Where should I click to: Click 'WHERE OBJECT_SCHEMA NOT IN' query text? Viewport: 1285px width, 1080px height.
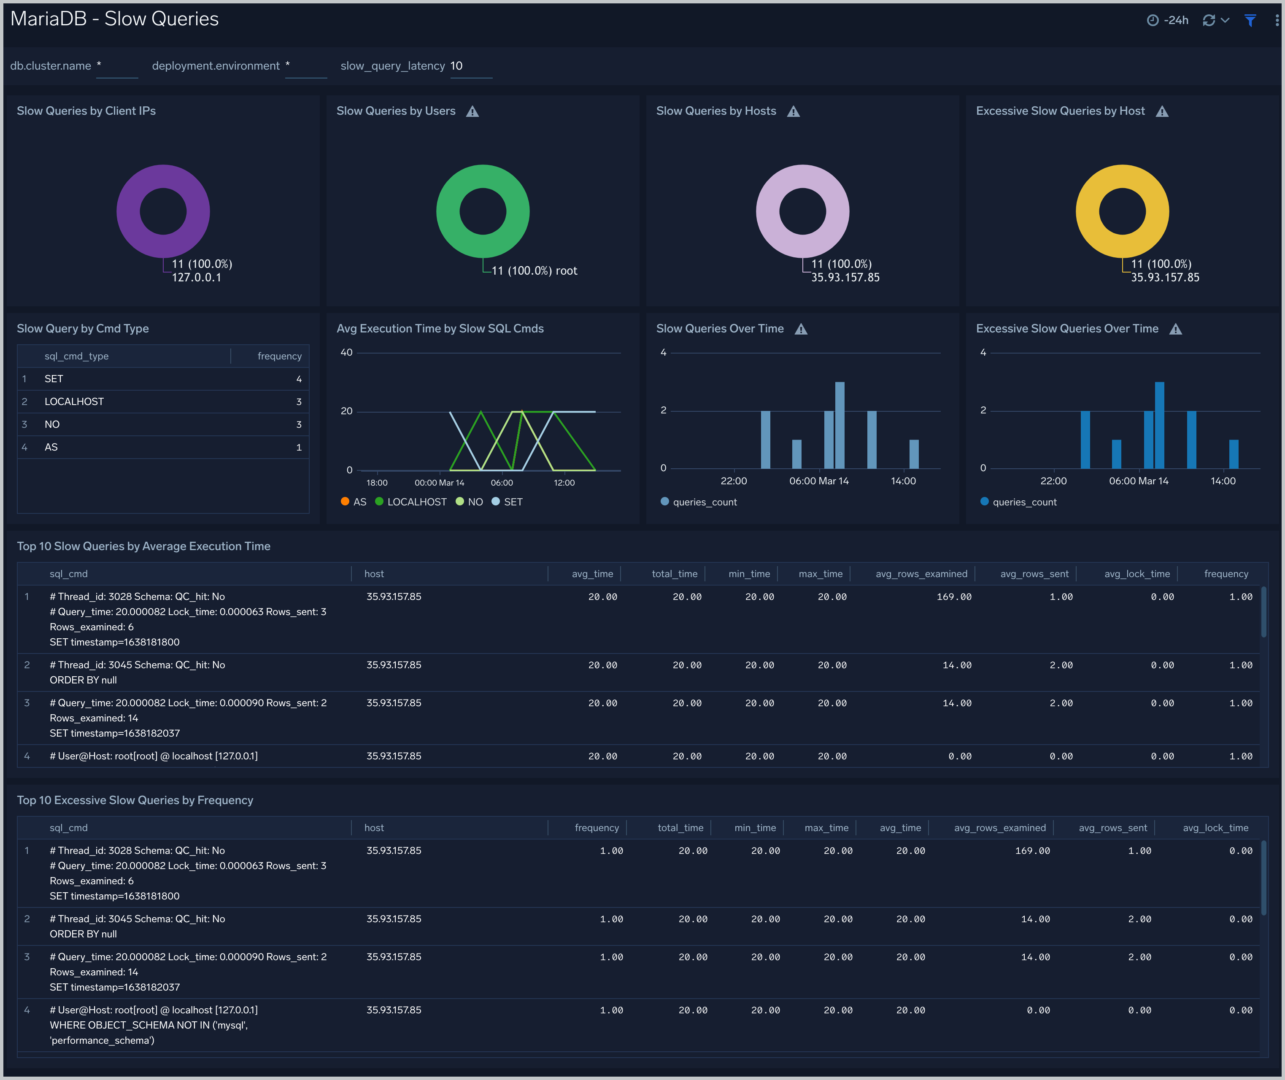[x=149, y=1026]
